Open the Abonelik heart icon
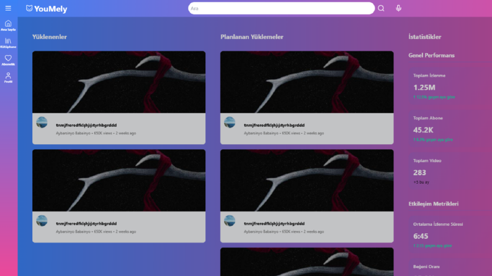492x276 pixels. [8, 61]
